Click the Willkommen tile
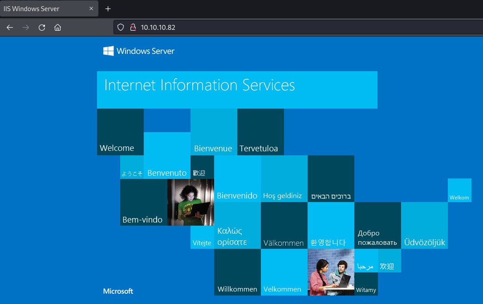The height and width of the screenshot is (304, 483). point(237,272)
